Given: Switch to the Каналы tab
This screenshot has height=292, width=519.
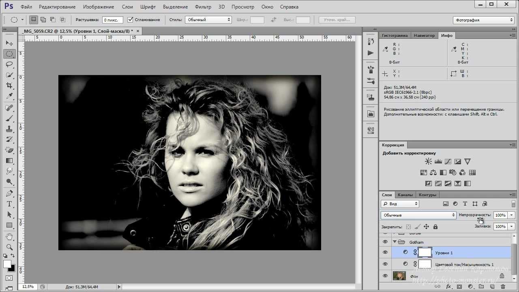Looking at the screenshot, I should pos(405,195).
